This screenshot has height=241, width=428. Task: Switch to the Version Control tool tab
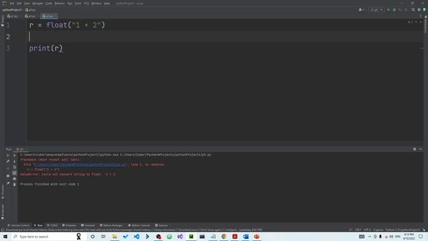(x=18, y=226)
